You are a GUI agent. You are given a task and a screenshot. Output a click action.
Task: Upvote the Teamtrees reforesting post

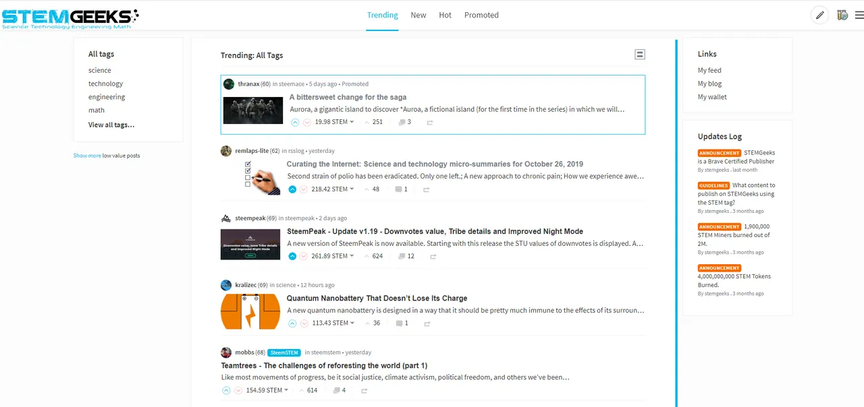pyautogui.click(x=227, y=390)
